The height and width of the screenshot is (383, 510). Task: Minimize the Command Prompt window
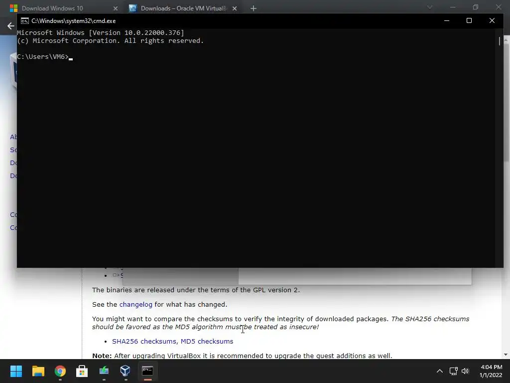447,20
